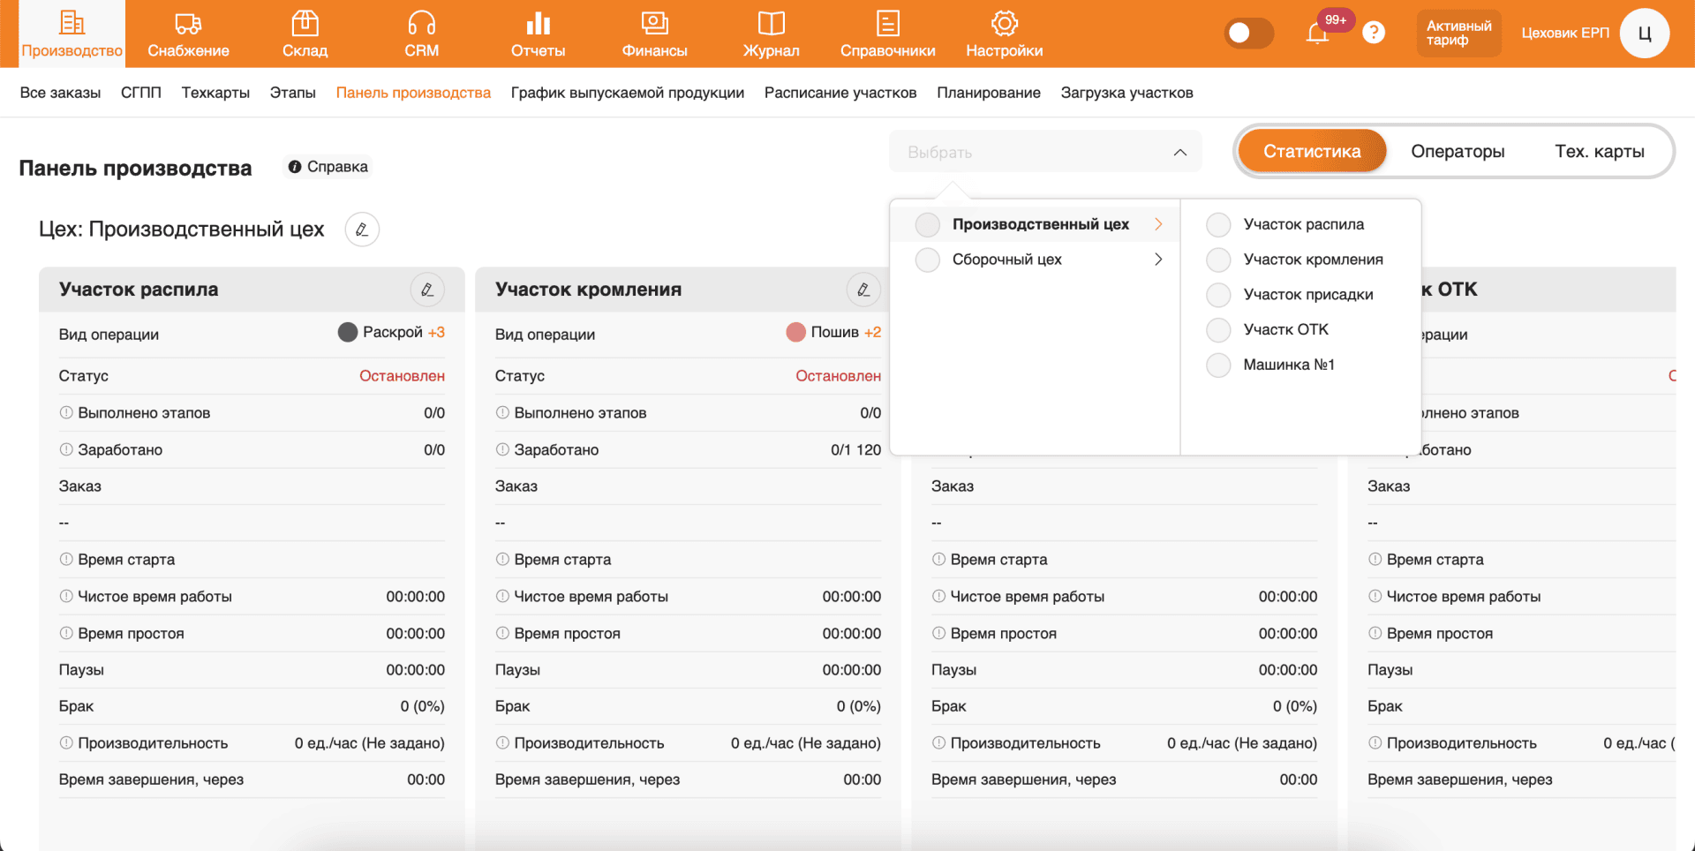Switch to the Операторы tab
Image resolution: width=1695 pixels, height=851 pixels.
click(1457, 152)
